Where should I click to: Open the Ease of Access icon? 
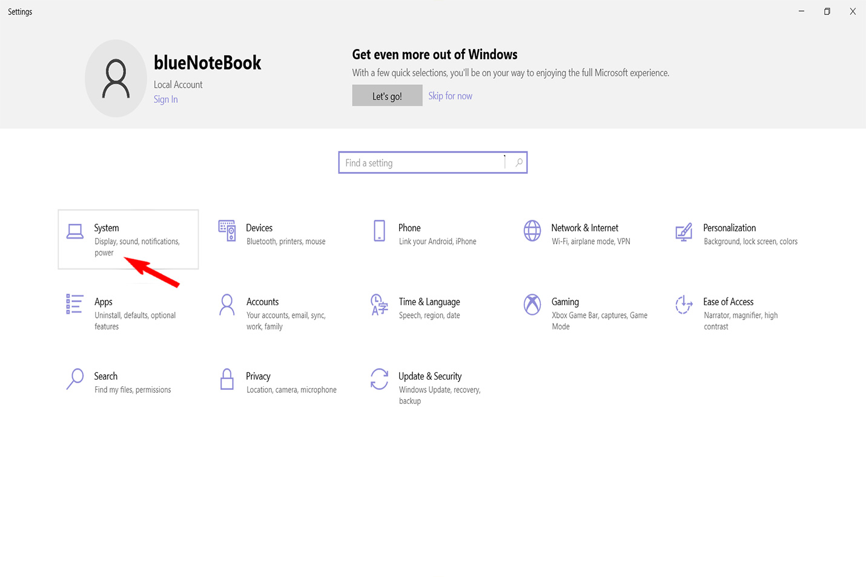(684, 305)
